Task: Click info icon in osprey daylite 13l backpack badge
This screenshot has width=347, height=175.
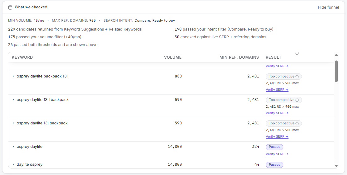Action: click(297, 123)
